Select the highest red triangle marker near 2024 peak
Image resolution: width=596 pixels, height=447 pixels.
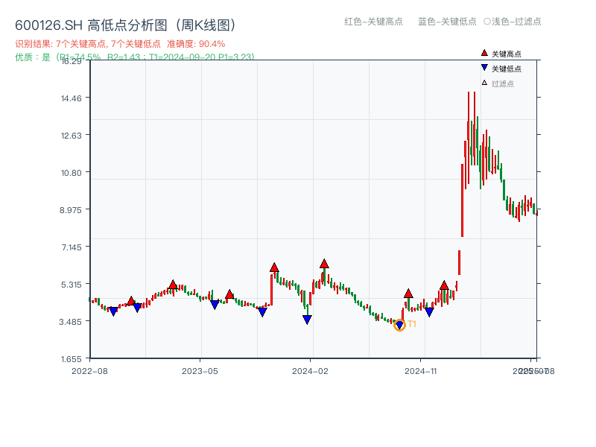(x=324, y=262)
